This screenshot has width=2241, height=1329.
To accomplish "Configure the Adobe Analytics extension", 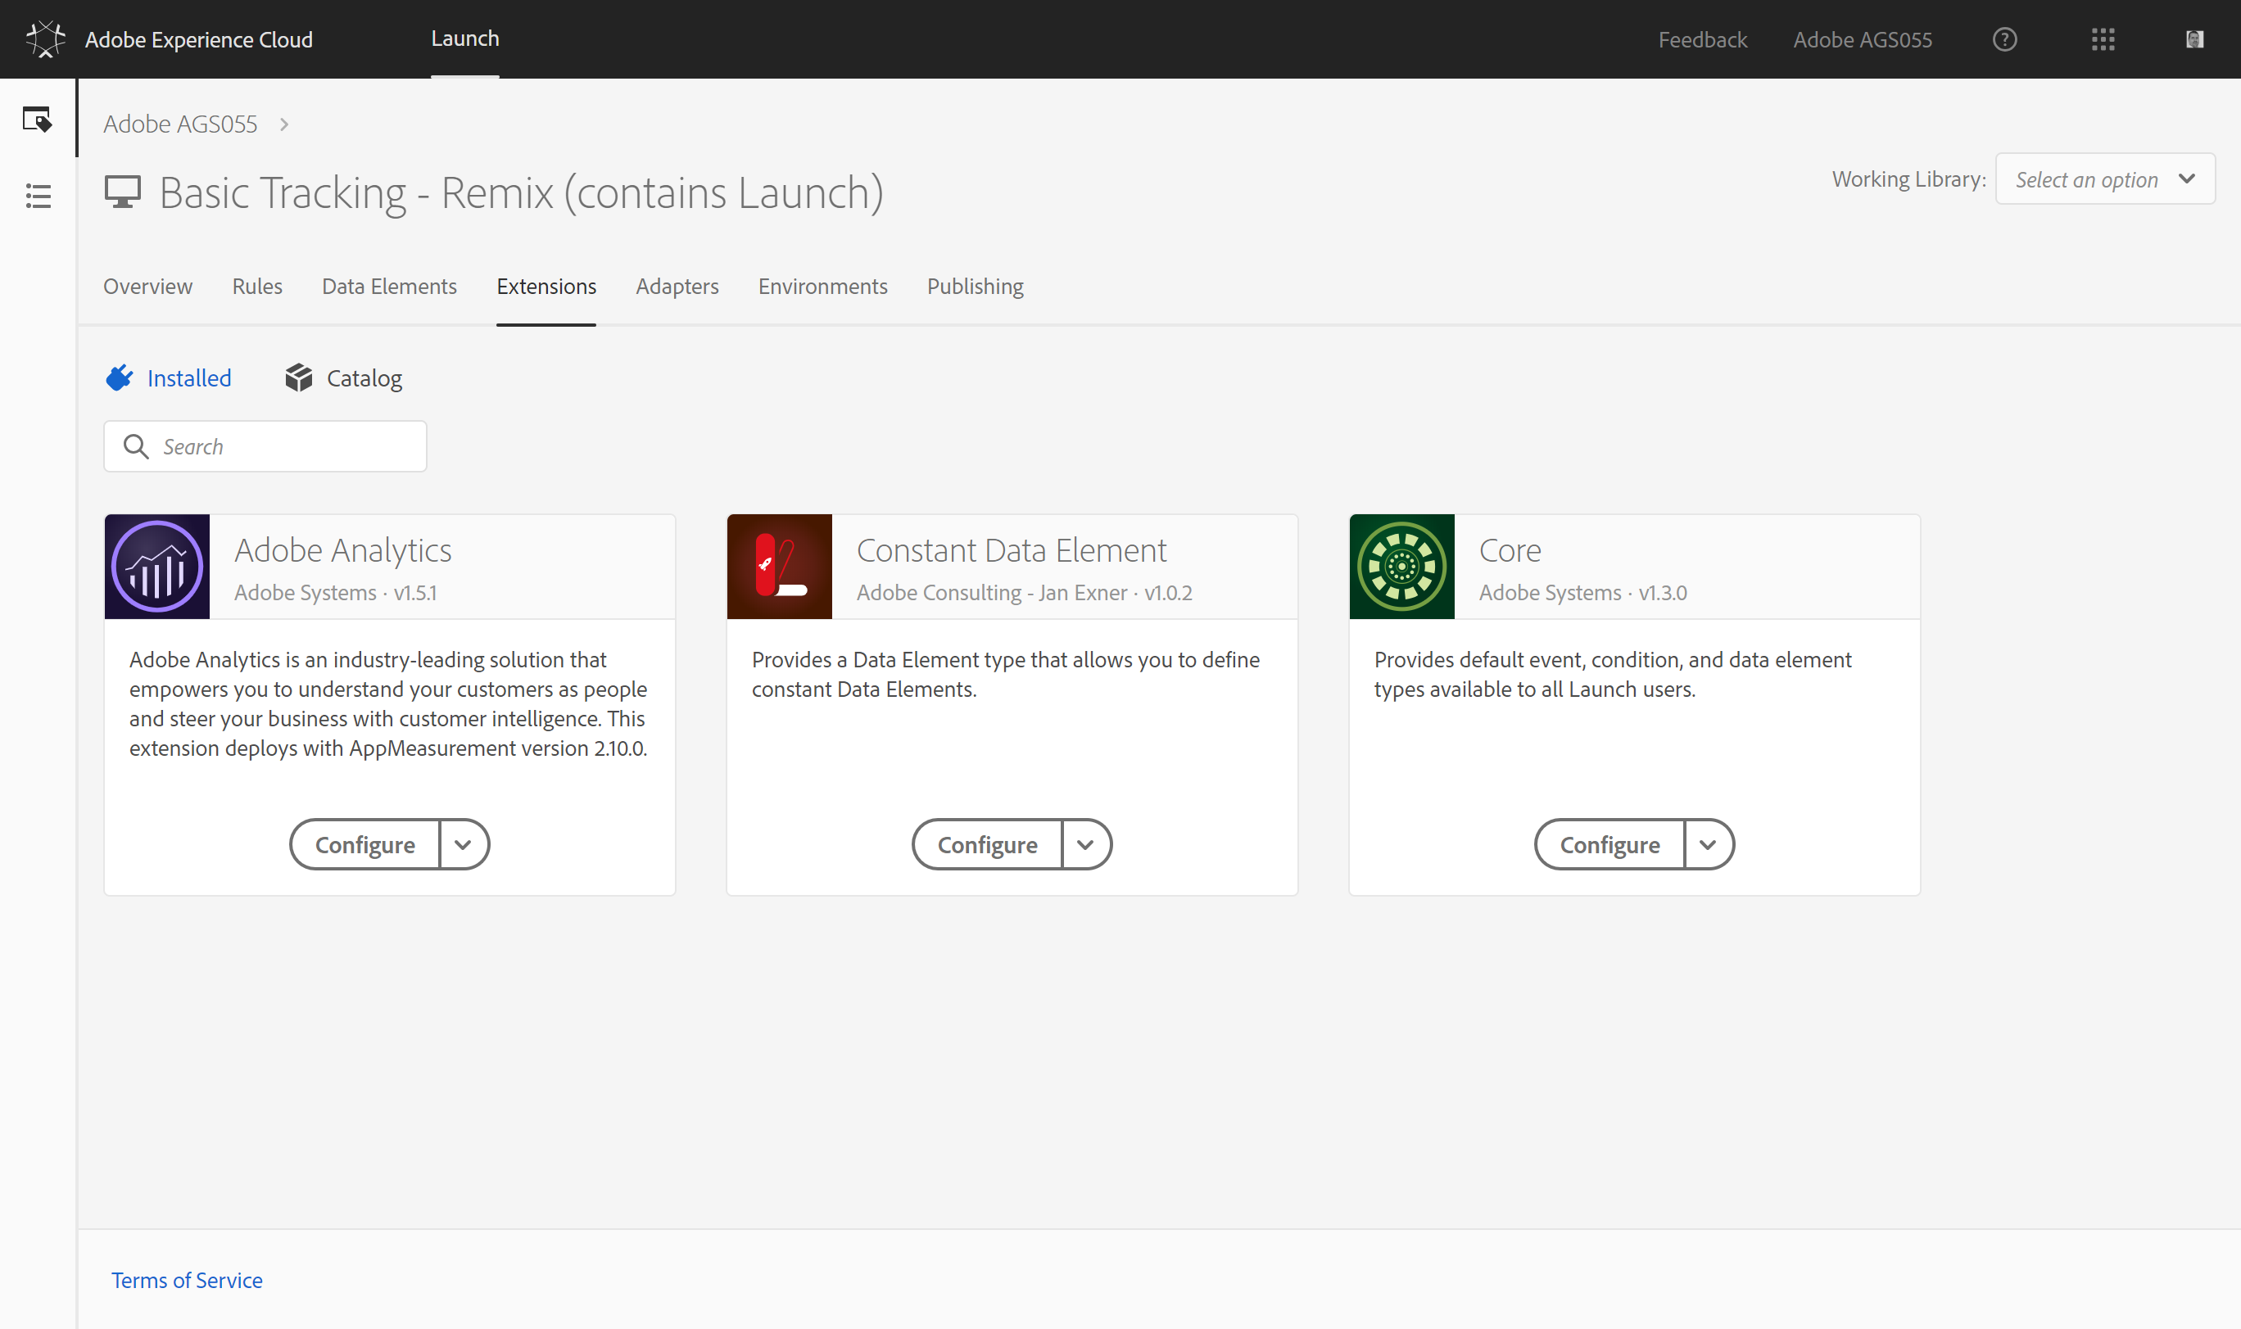I will tap(364, 844).
